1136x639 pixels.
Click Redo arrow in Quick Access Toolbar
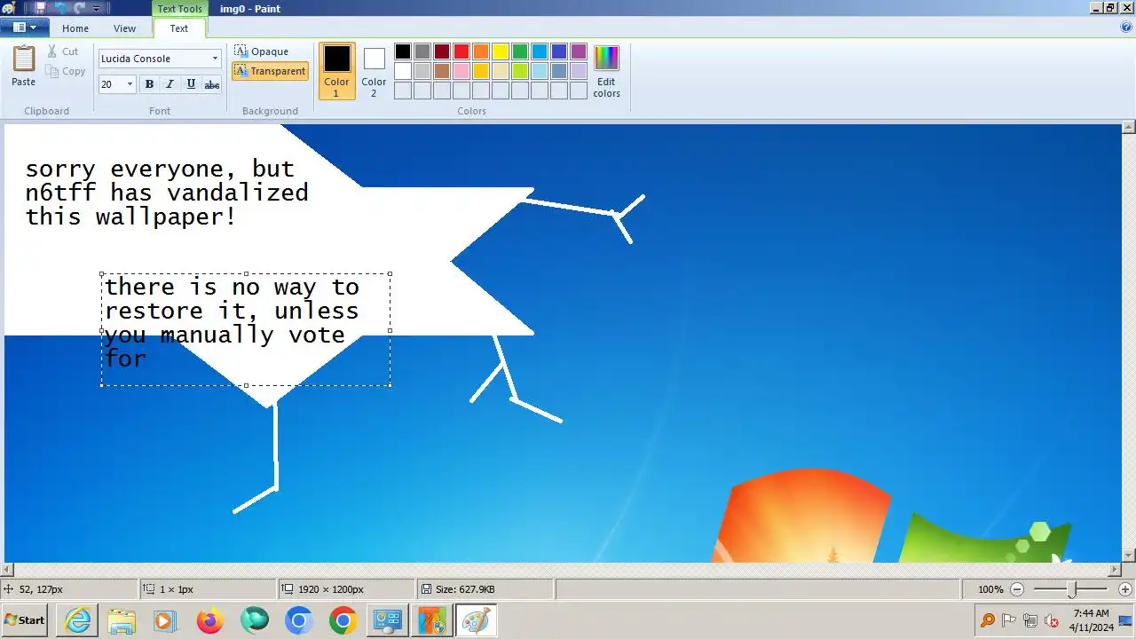pyautogui.click(x=79, y=8)
